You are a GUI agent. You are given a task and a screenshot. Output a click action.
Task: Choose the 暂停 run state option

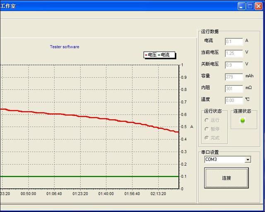click(207, 129)
